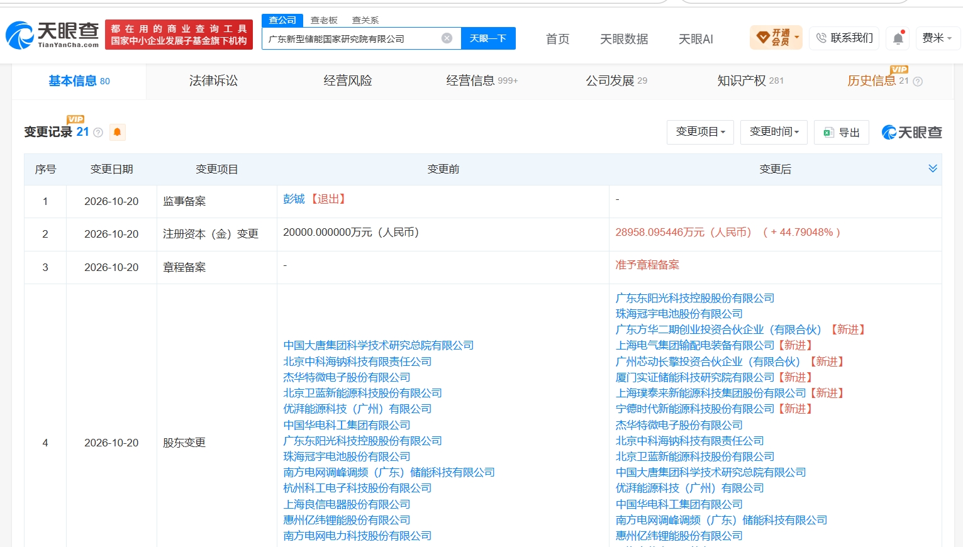963x547 pixels.
Task: Open the 彭铖 person link
Action: click(x=294, y=199)
